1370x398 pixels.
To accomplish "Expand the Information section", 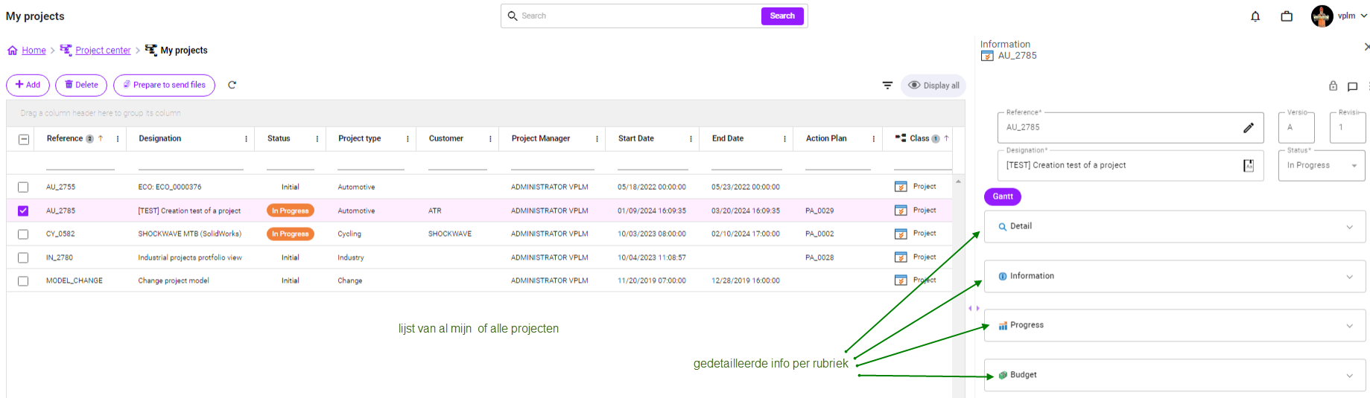I will [x=1175, y=276].
